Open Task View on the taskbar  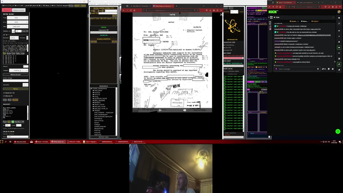[10, 142]
